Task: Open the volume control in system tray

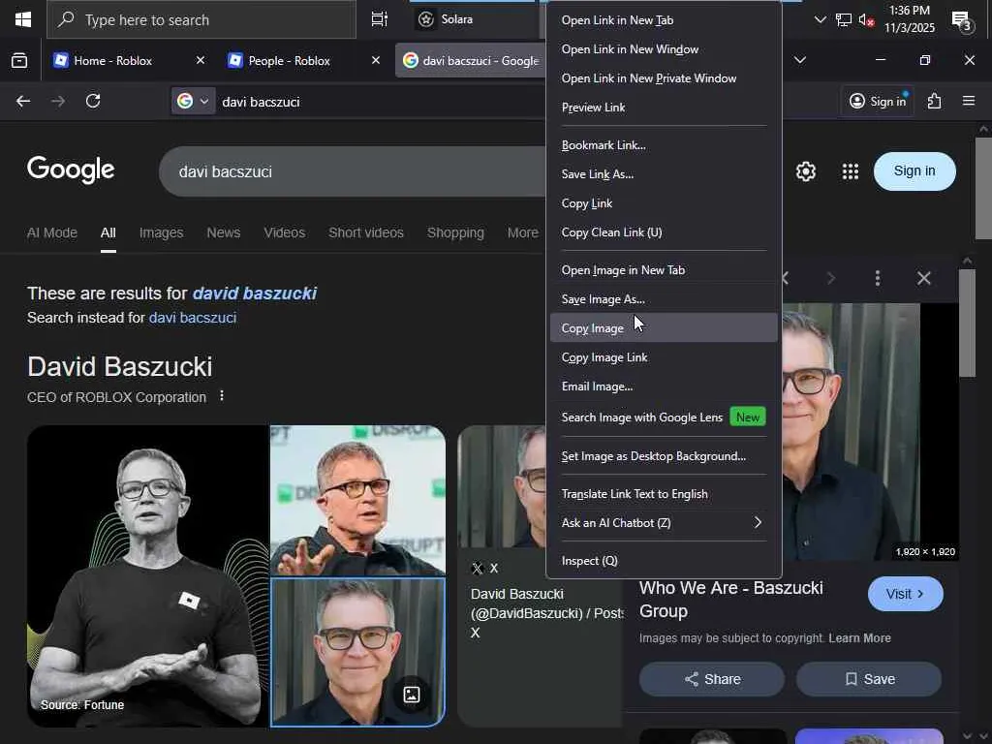Action: [865, 19]
